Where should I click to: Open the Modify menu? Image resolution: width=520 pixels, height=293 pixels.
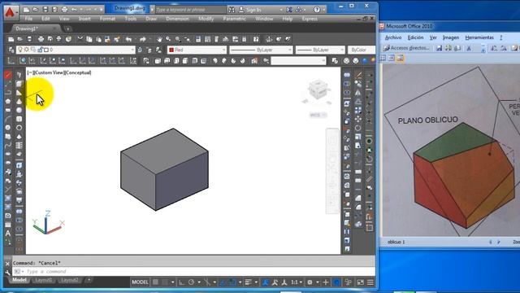point(206,19)
